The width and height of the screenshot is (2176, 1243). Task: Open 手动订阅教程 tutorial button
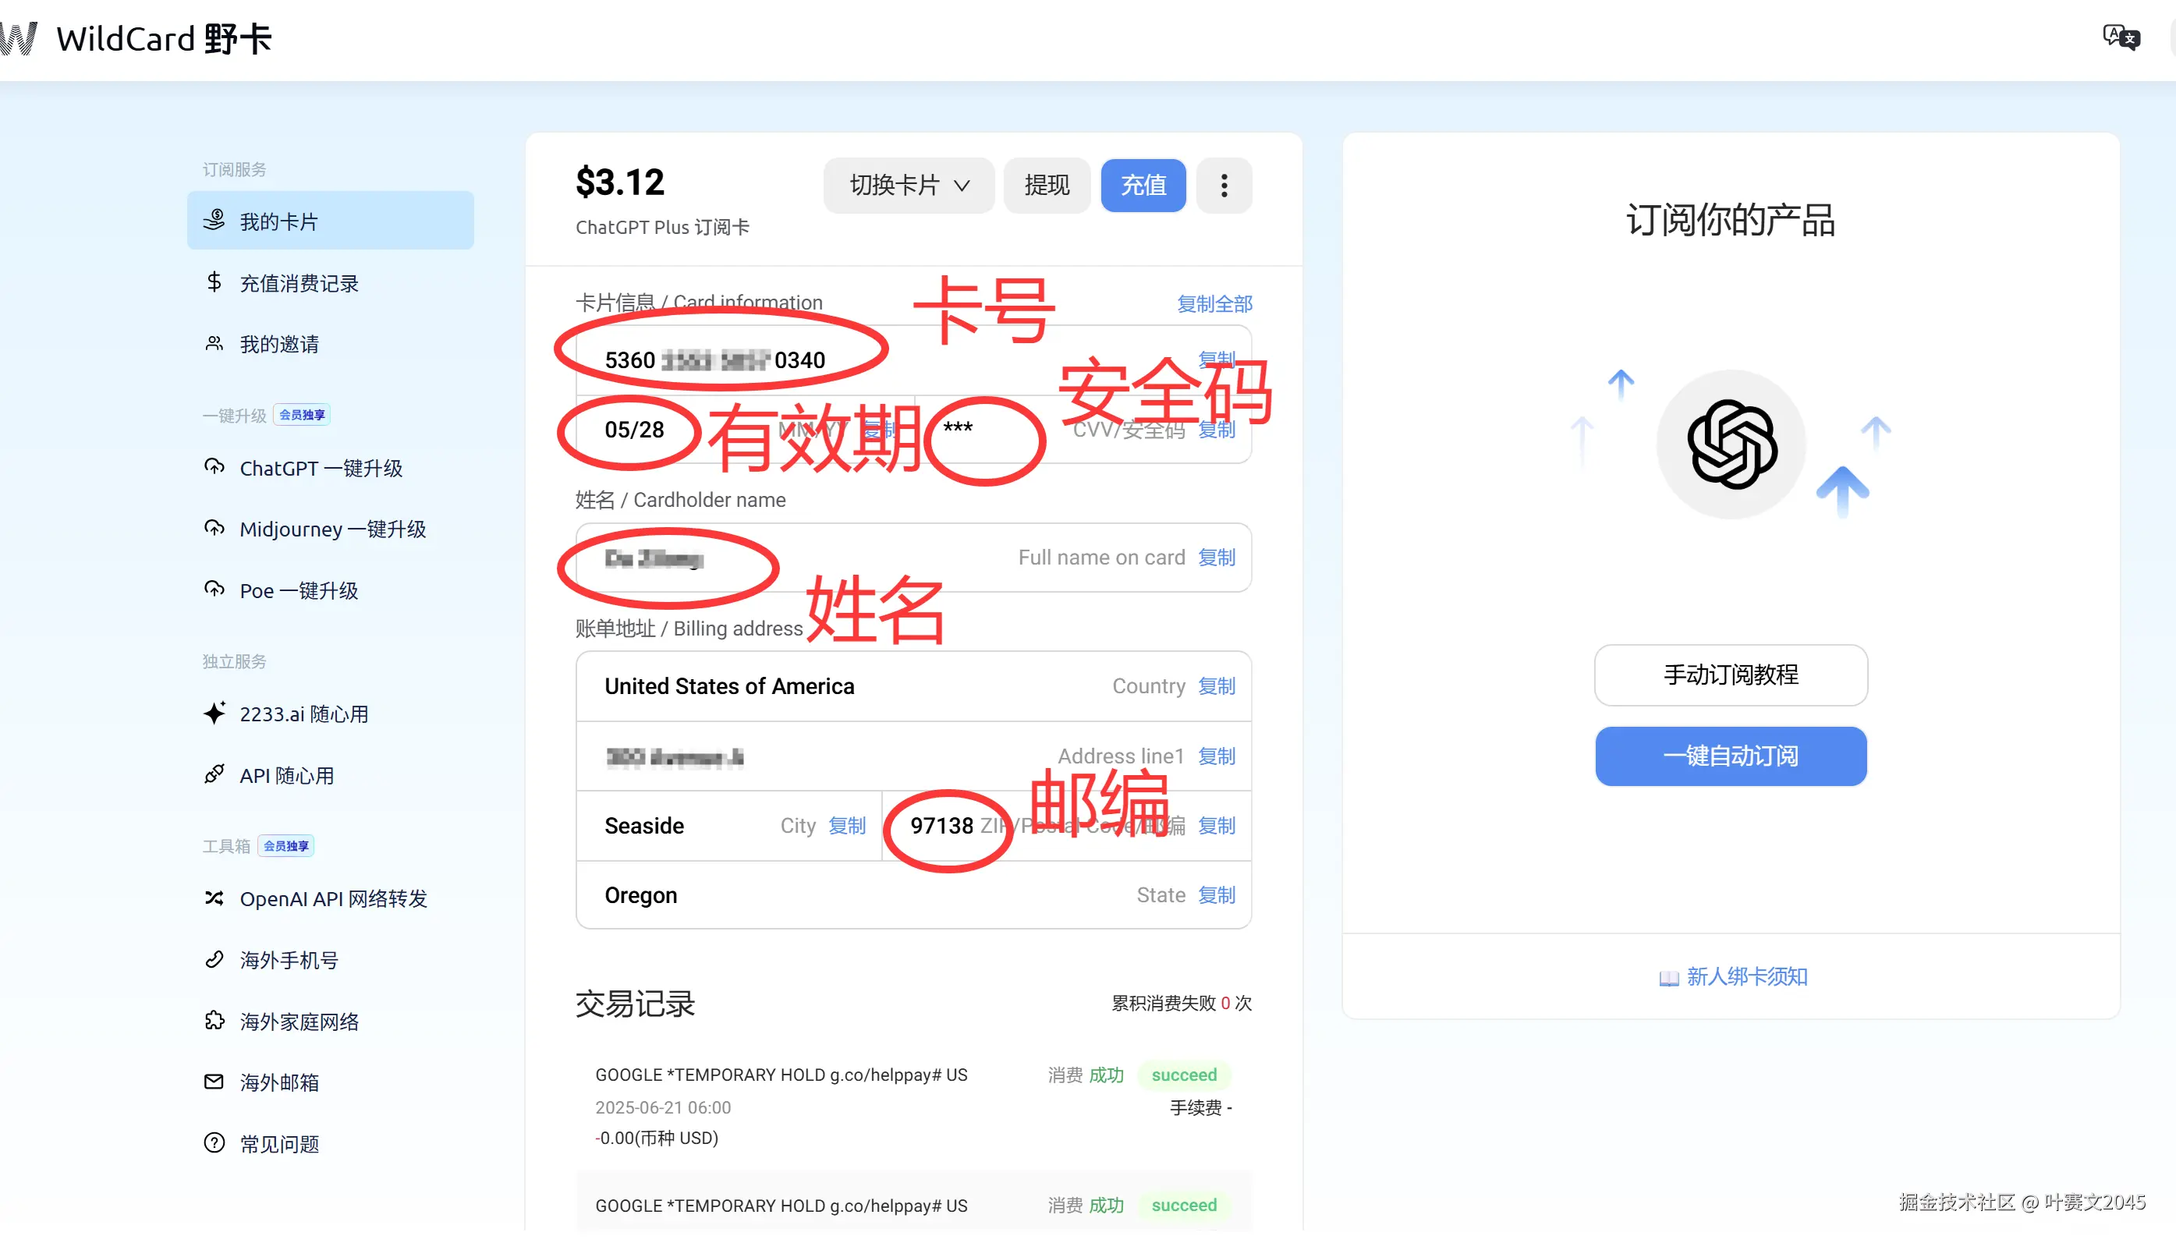[1731, 675]
